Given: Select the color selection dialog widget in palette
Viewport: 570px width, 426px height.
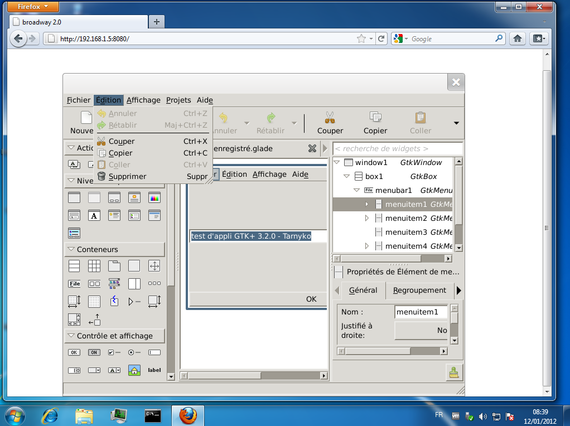Looking at the screenshot, I should [154, 198].
